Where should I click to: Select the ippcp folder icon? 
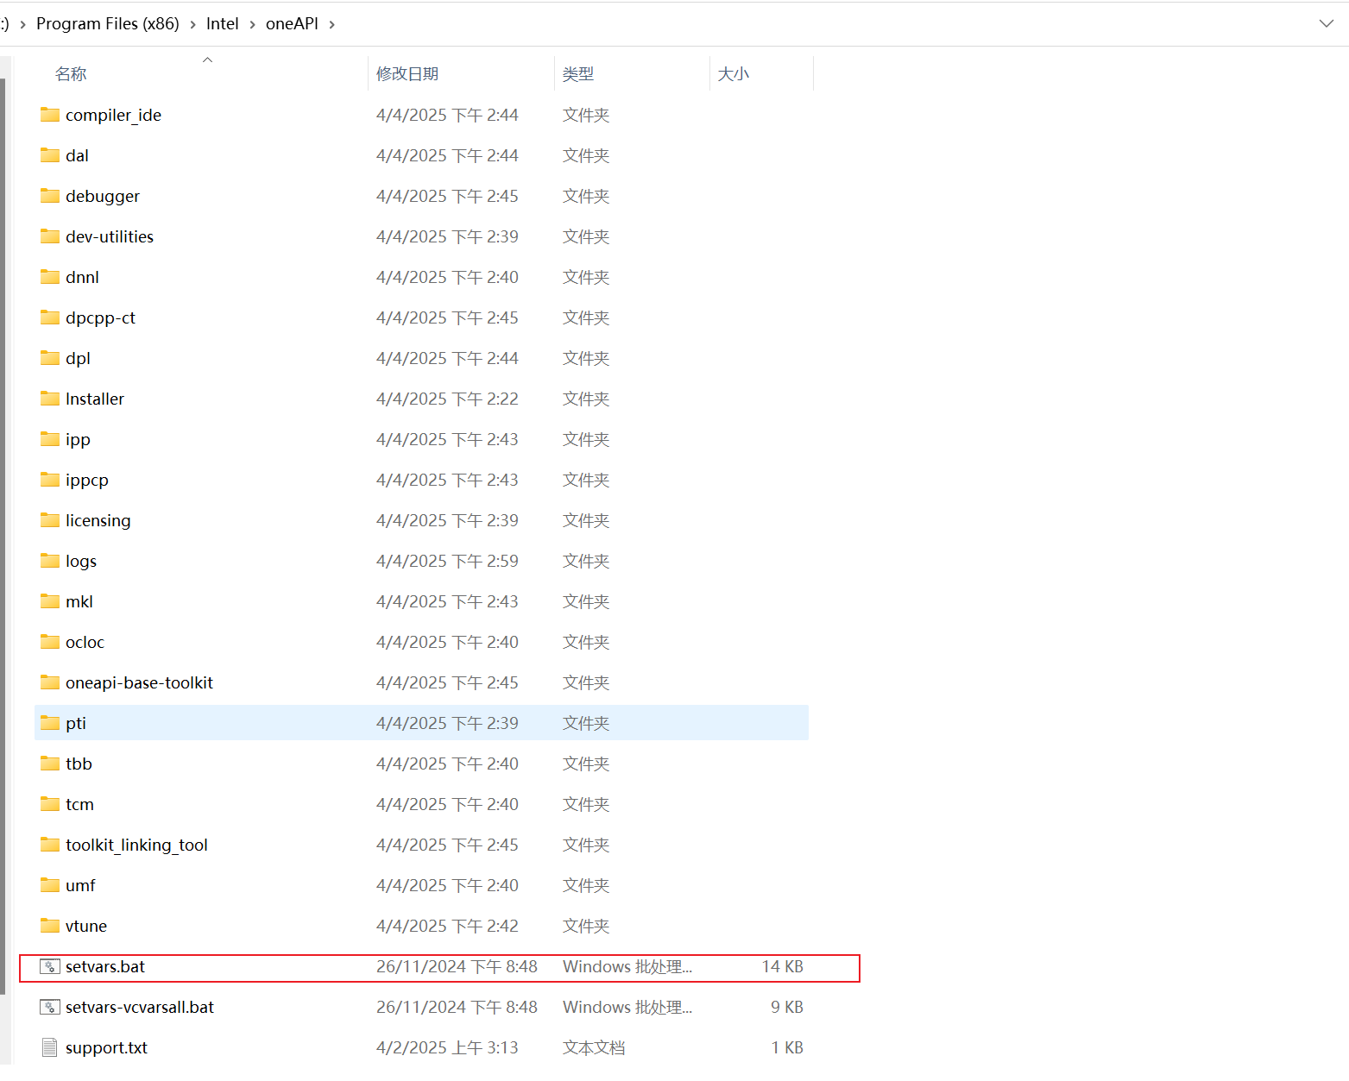(50, 480)
